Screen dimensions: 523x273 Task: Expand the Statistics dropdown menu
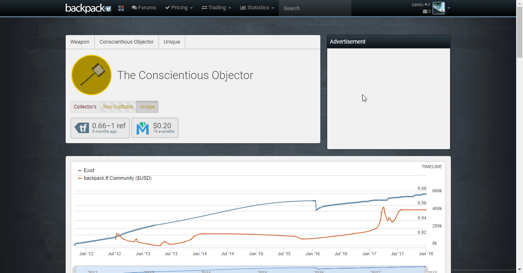257,8
